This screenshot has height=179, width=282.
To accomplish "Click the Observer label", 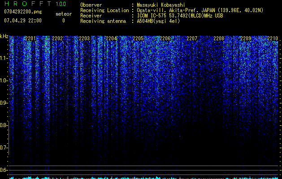I will [x=91, y=5].
